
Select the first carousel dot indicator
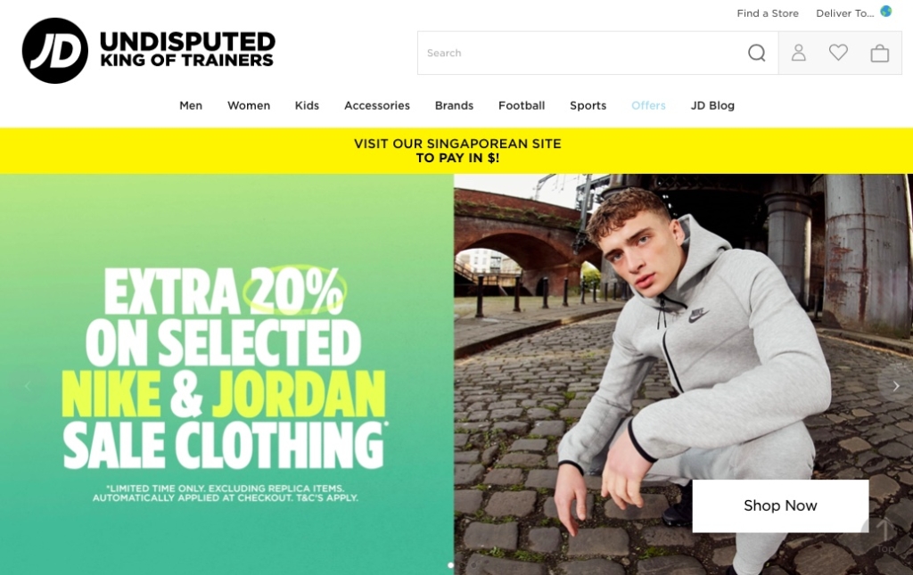coord(450,565)
